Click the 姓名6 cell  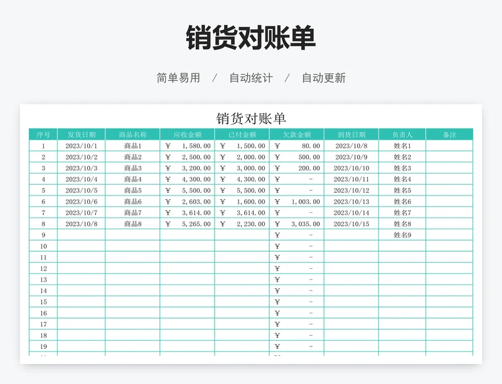click(x=402, y=202)
